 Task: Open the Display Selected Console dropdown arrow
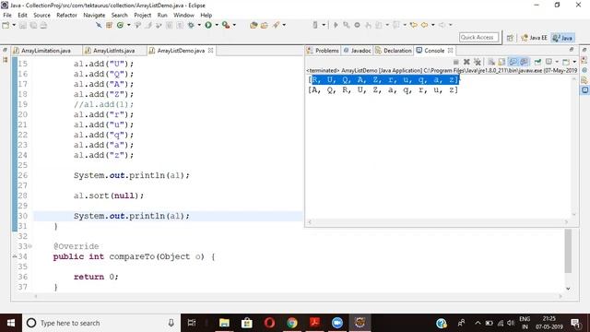557,62
